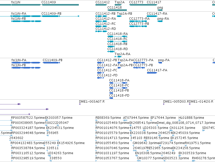Select transcript CG11412-RD
The image size is (215, 162).
click(x=101, y=31)
